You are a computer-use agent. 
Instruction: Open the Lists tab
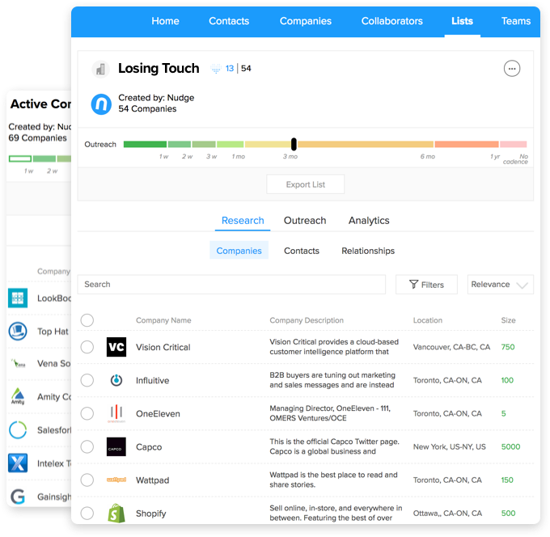pos(462,21)
